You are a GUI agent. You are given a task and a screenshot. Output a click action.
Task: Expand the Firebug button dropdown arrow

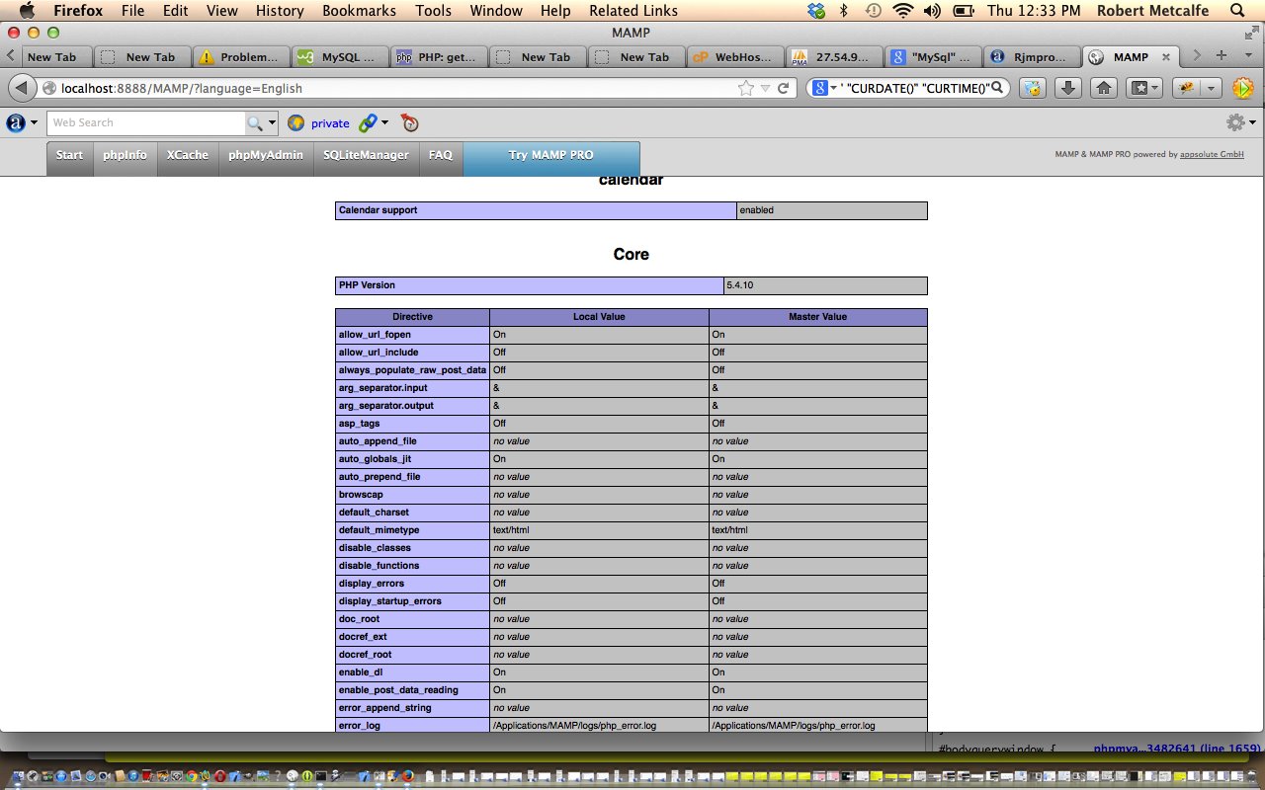(1212, 88)
